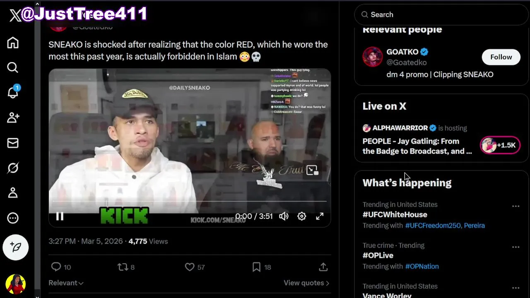Open the Profile person icon
Image resolution: width=530 pixels, height=298 pixels.
click(13, 193)
